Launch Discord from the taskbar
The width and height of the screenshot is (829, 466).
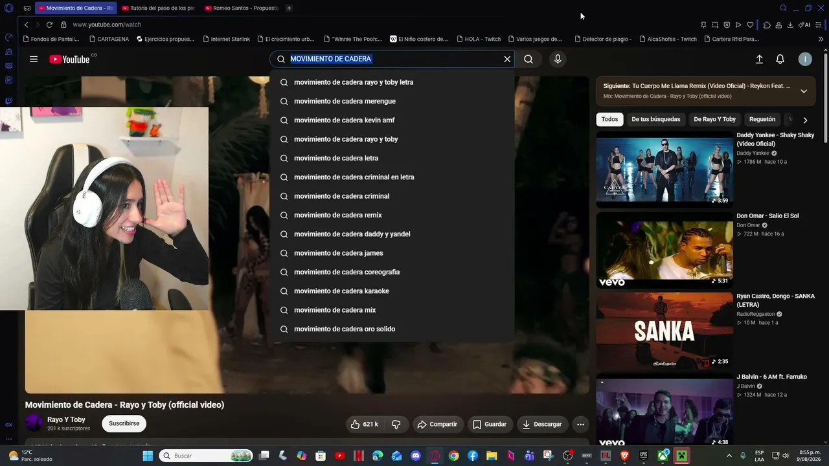point(416,456)
